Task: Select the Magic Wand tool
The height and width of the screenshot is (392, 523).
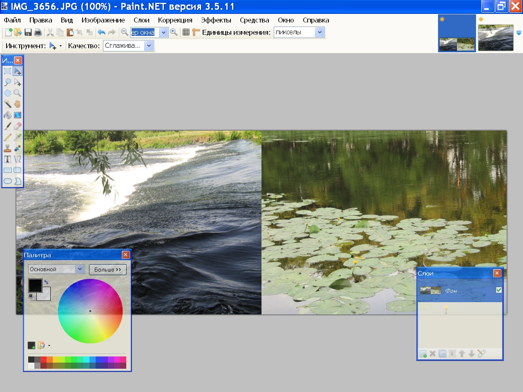Action: click(x=7, y=104)
